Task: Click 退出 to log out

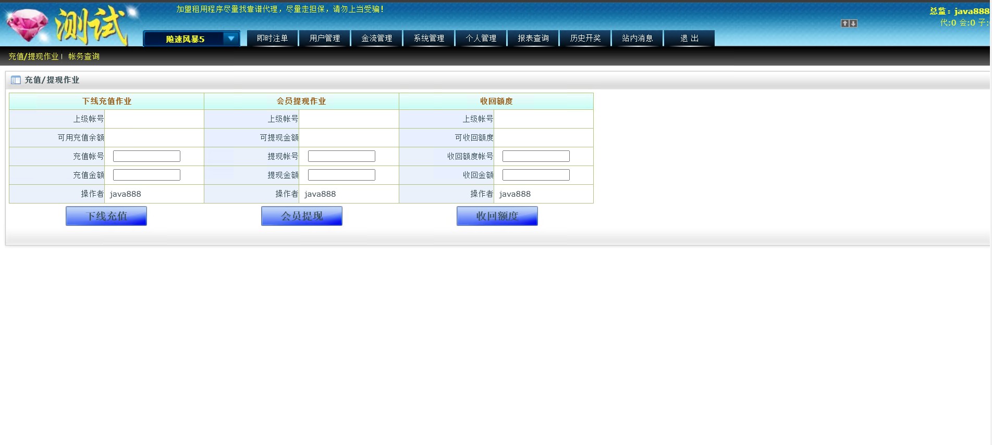Action: pos(689,39)
